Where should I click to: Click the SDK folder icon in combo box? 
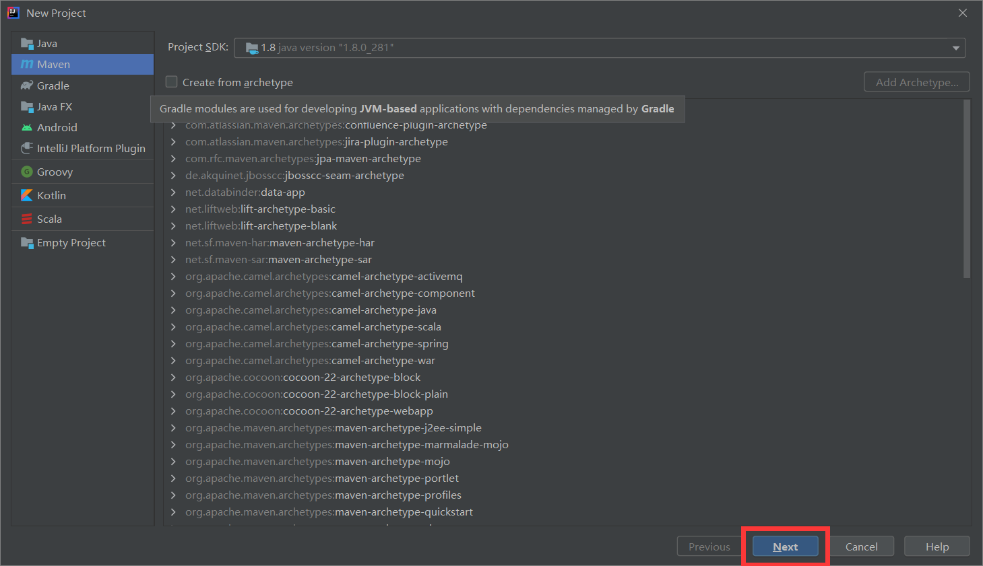pos(252,48)
